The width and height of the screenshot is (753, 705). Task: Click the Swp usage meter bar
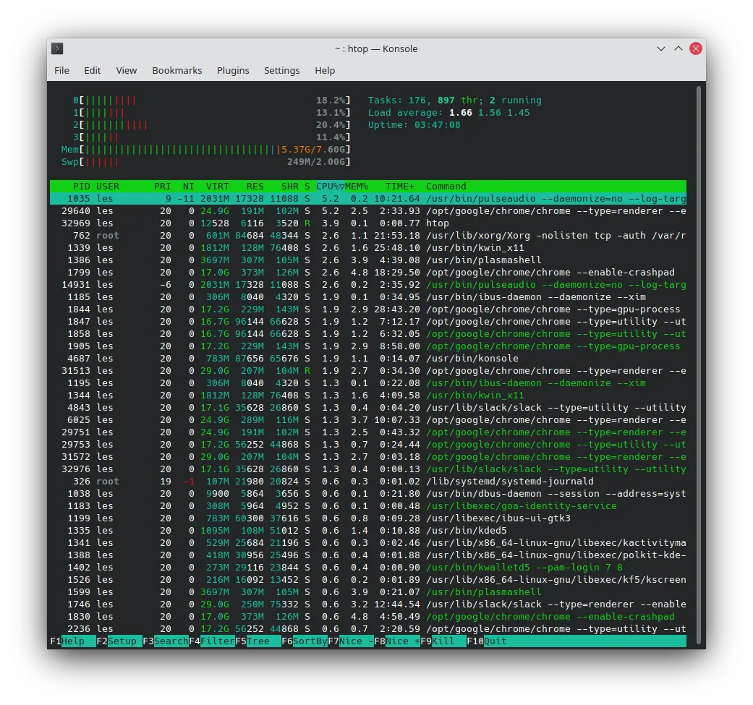205,162
